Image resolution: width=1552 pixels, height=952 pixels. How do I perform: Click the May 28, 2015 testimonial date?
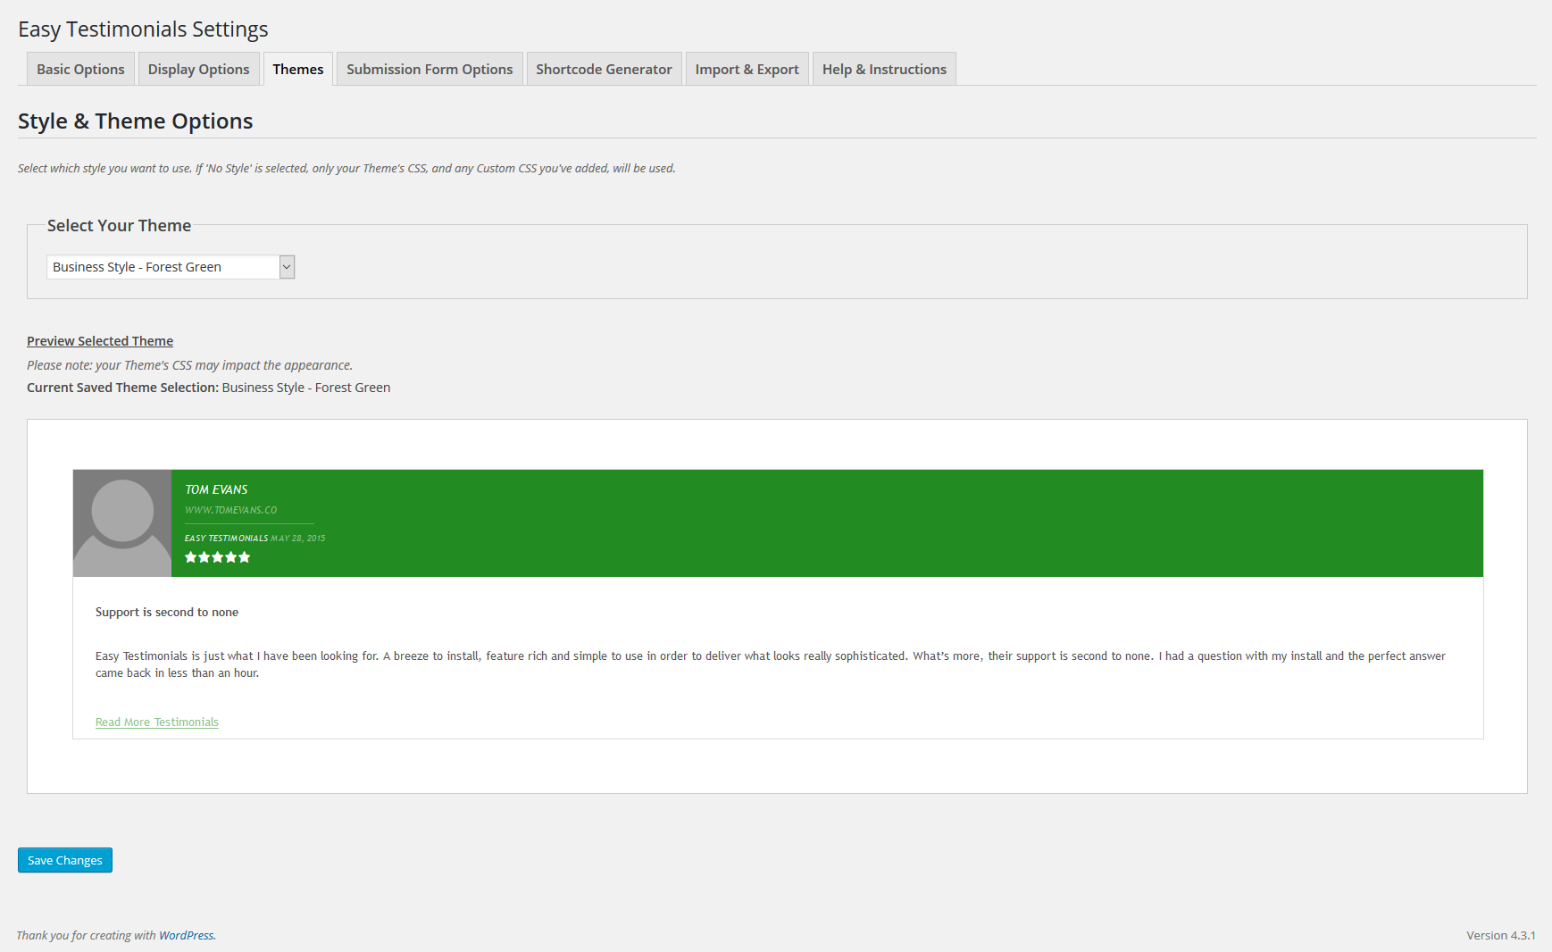(298, 539)
